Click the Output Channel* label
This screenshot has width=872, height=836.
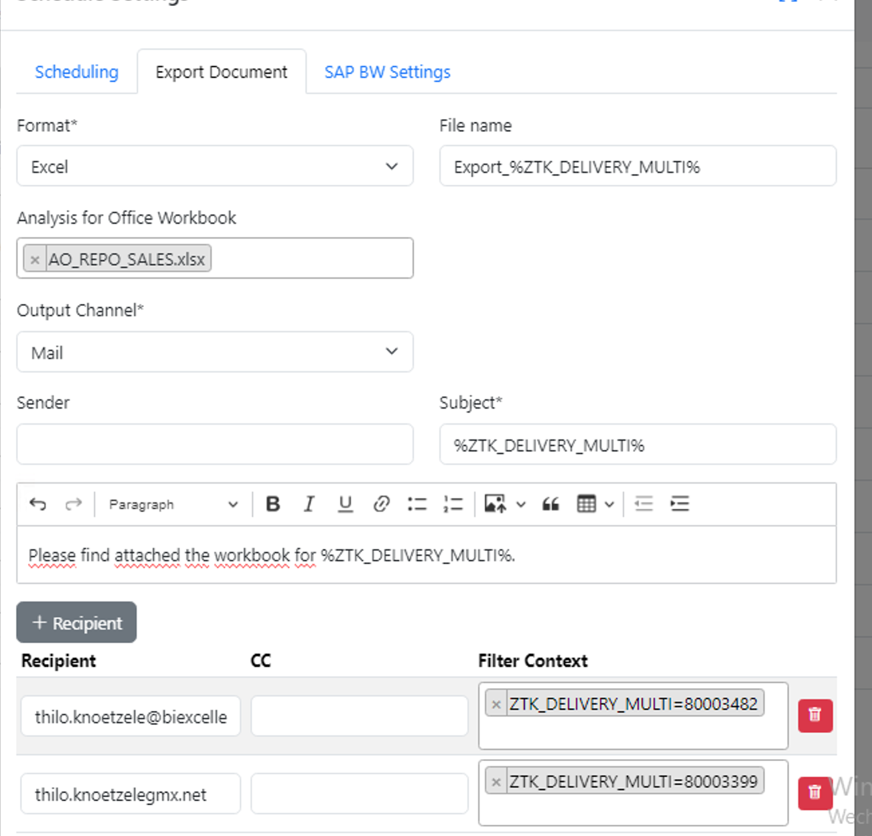(x=80, y=310)
